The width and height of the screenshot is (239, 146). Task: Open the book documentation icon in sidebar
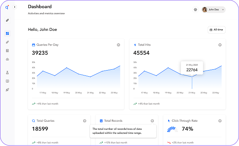click(x=7, y=81)
